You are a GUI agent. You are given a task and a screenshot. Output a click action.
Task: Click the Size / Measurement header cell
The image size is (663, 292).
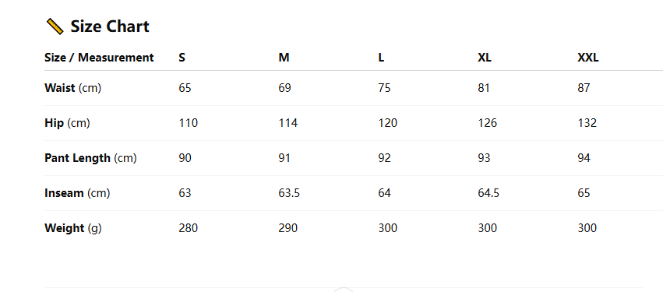point(99,58)
